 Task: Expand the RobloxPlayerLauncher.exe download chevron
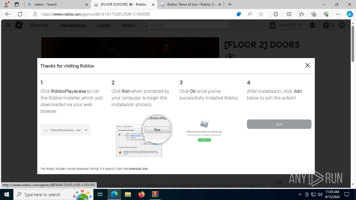[x=86, y=130]
